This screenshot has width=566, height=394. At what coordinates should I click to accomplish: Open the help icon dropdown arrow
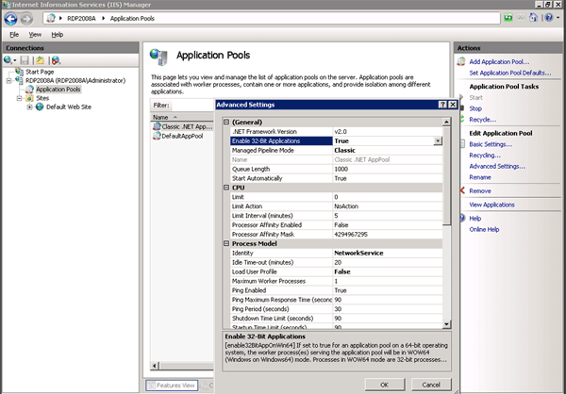(x=558, y=17)
